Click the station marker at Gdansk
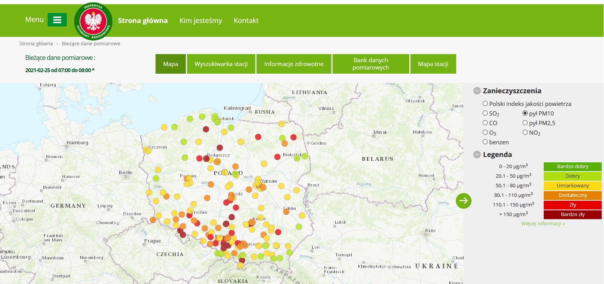Screen dimensions: 604x284 (217, 122)
